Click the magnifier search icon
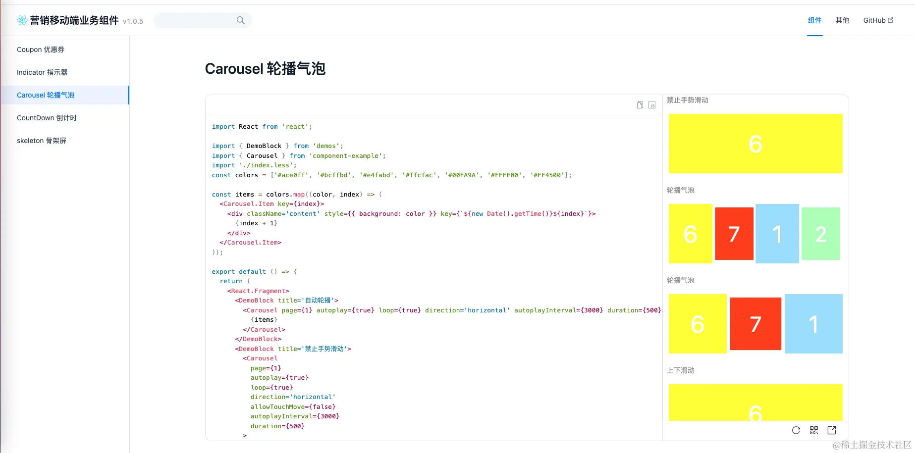 [241, 20]
